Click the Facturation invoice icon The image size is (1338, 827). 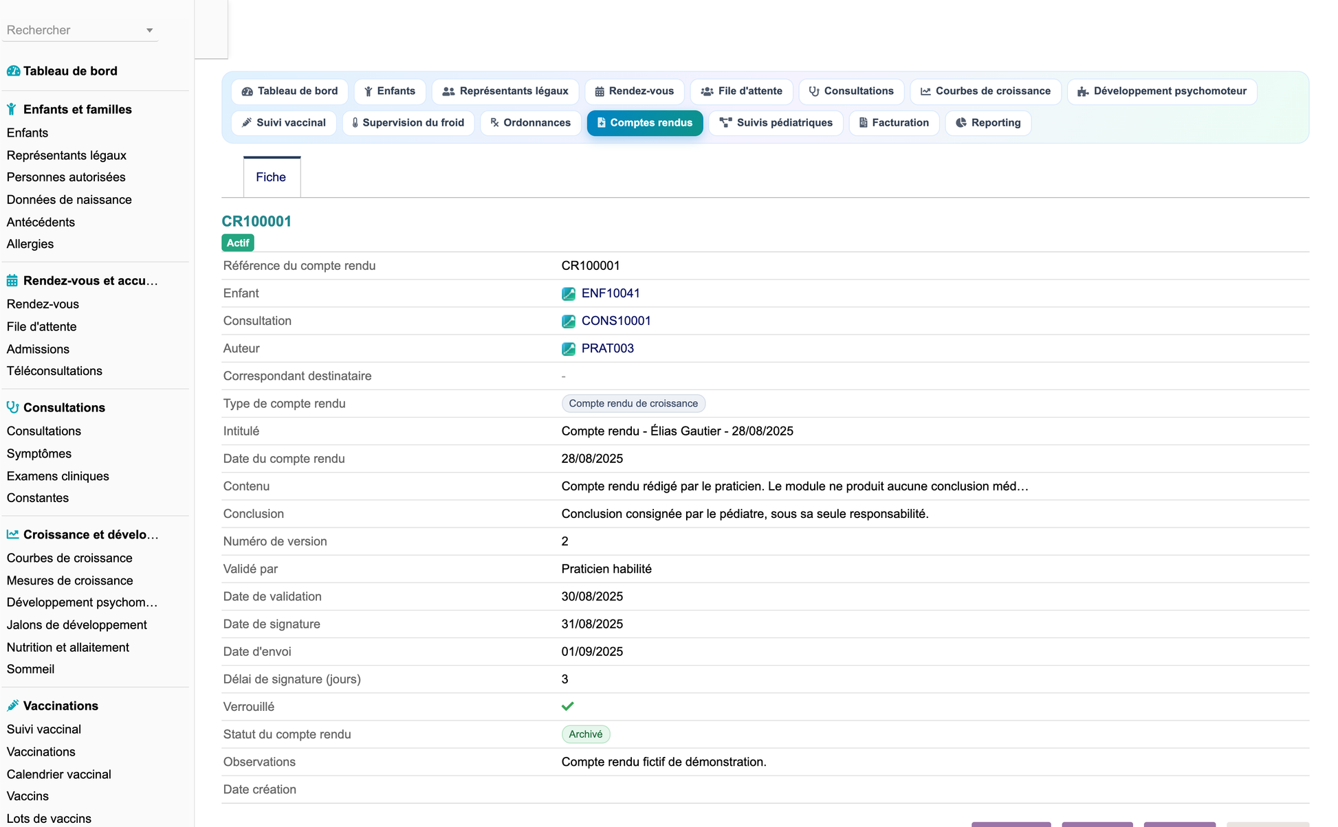[x=864, y=123]
